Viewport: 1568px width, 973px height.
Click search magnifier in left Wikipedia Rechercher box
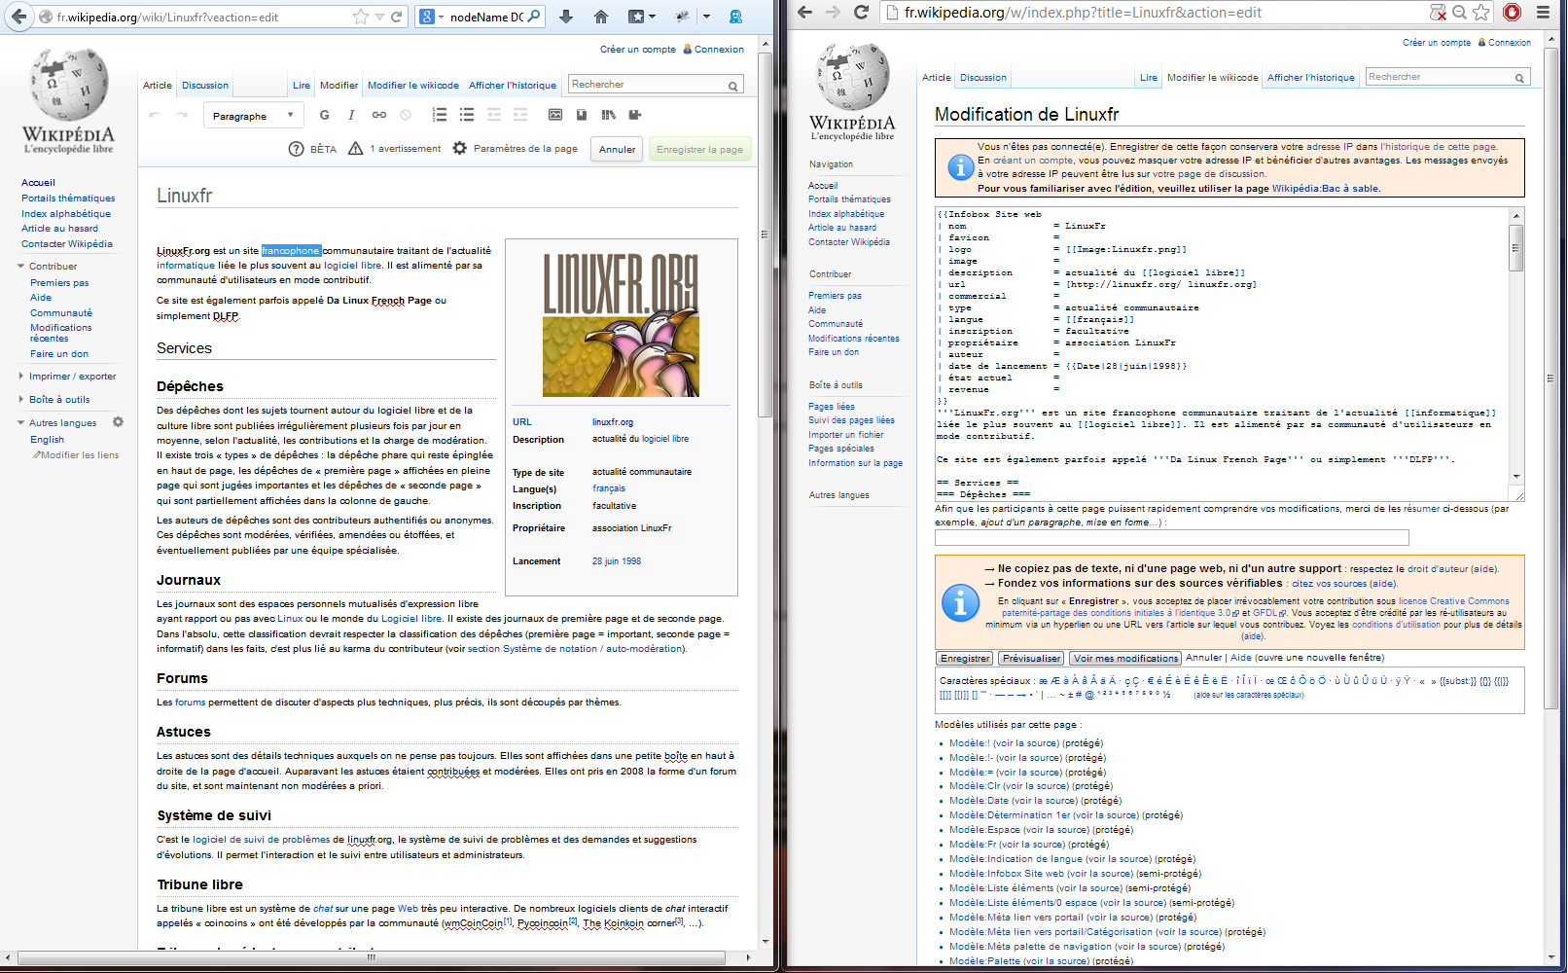pos(733,86)
